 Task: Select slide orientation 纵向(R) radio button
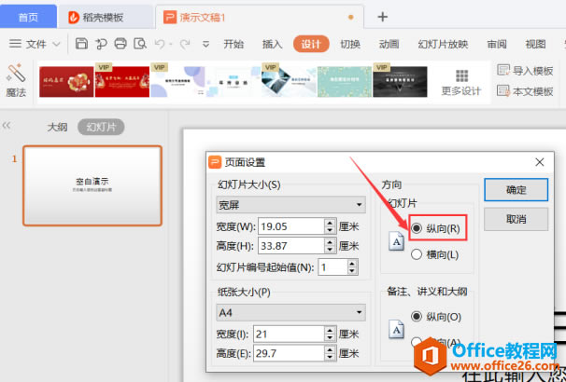click(x=417, y=228)
